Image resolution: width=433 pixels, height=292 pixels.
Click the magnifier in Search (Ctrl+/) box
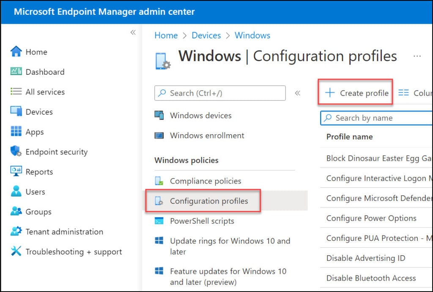162,93
